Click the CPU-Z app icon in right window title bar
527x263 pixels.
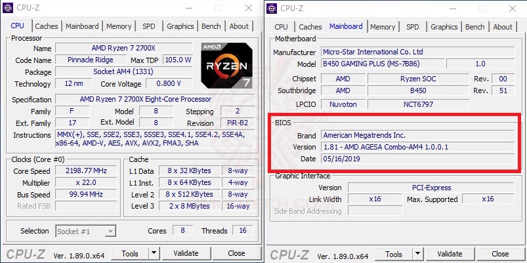click(272, 8)
